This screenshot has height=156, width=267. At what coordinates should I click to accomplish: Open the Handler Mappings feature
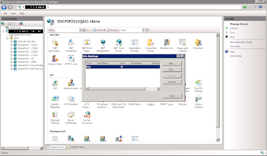[55, 102]
